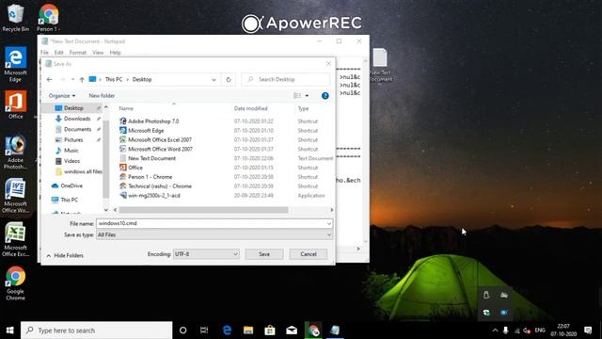Click This PC in address path
Screen dimensions: 602x339
click(114, 79)
